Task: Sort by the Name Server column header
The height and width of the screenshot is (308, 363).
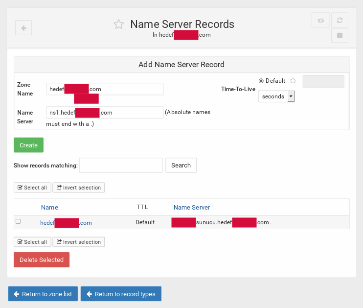Action: click(192, 208)
